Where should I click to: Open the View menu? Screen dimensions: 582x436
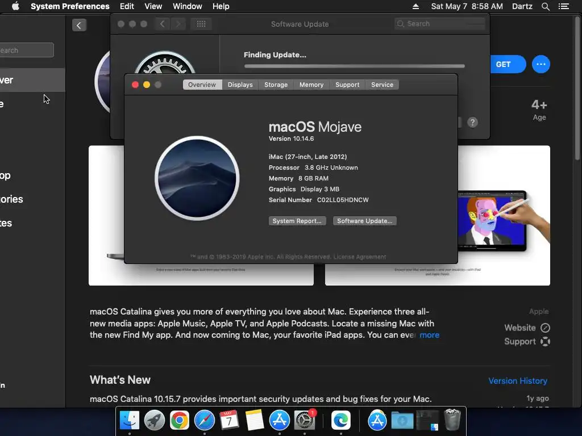click(153, 6)
